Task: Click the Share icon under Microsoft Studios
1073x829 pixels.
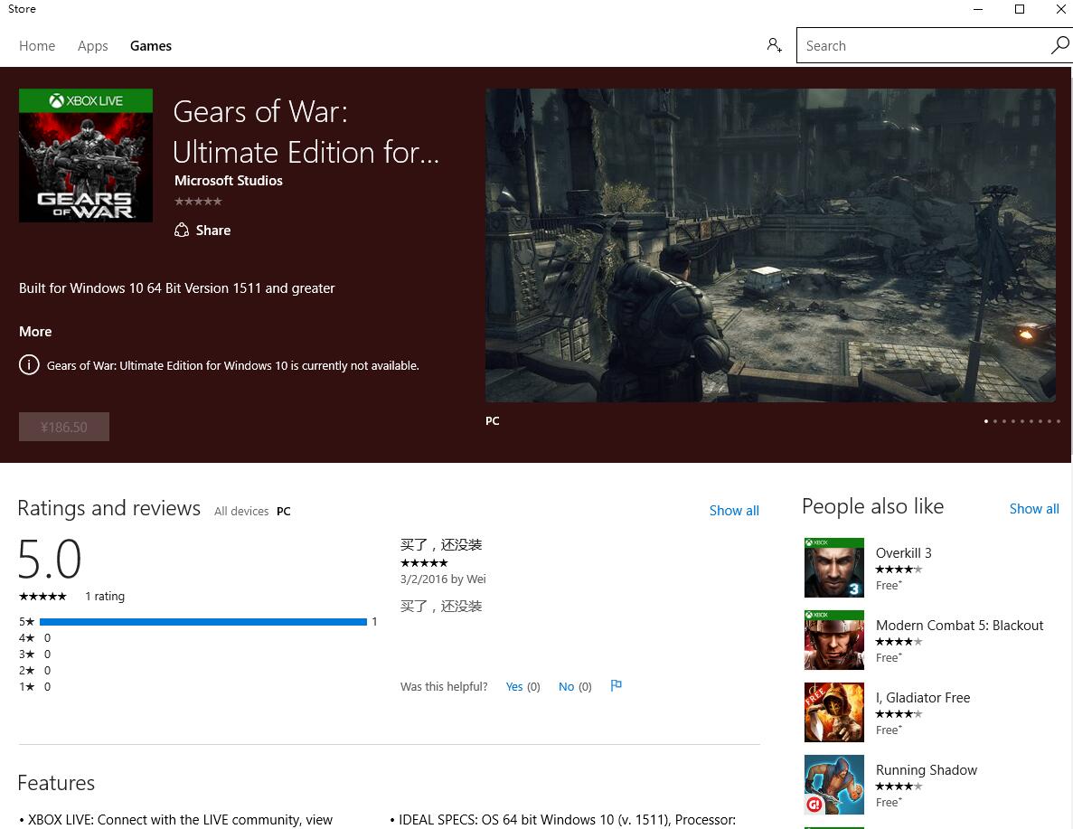Action: click(182, 230)
